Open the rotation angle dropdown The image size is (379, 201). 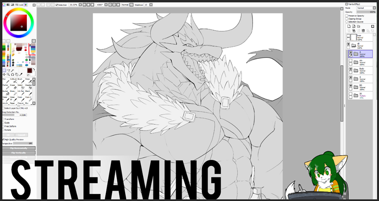(106, 5)
